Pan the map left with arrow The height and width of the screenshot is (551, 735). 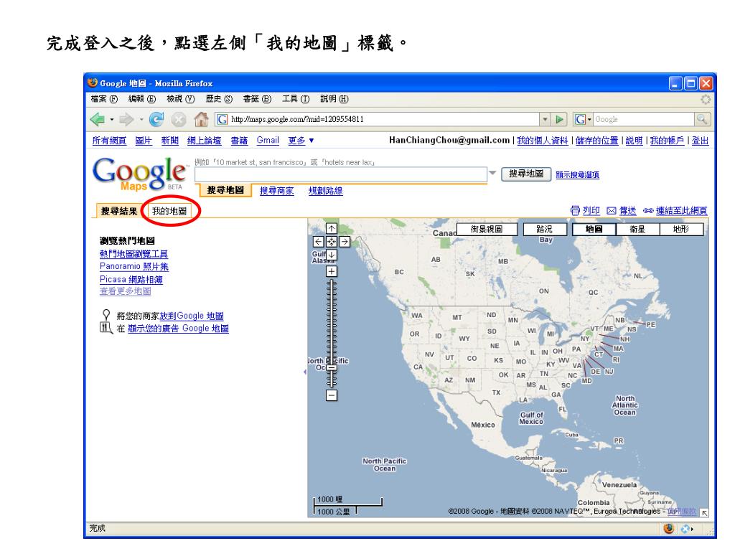(x=318, y=242)
